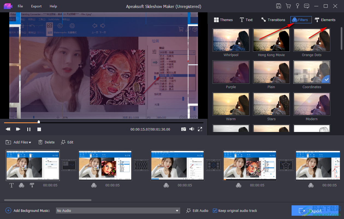Open the Add Files dropdown
This screenshot has width=344, height=219.
pyautogui.click(x=18, y=142)
